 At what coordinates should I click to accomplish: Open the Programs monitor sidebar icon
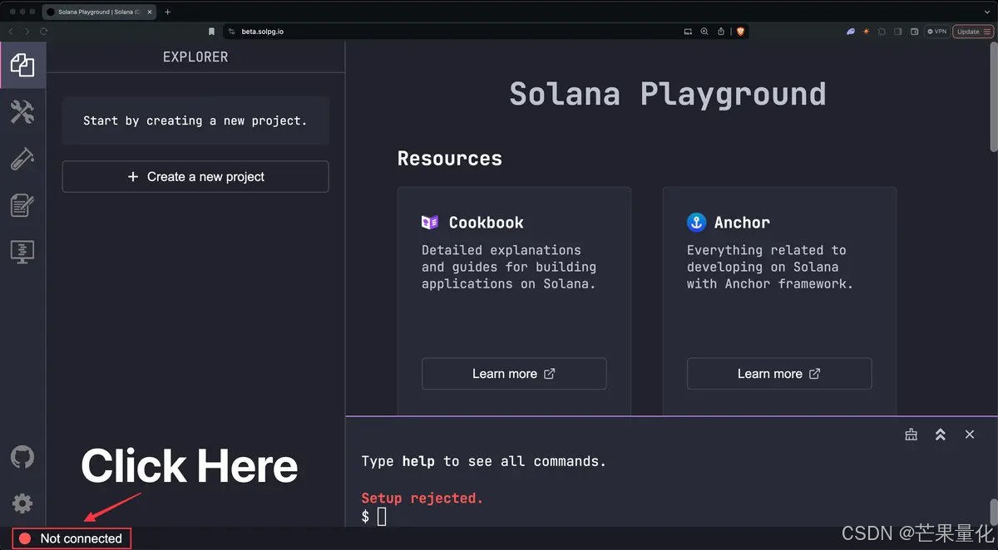[22, 252]
